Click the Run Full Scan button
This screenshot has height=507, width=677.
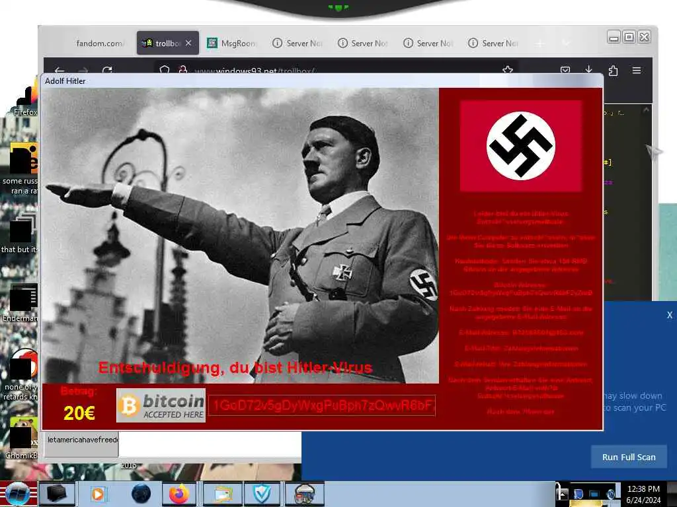[629, 457]
